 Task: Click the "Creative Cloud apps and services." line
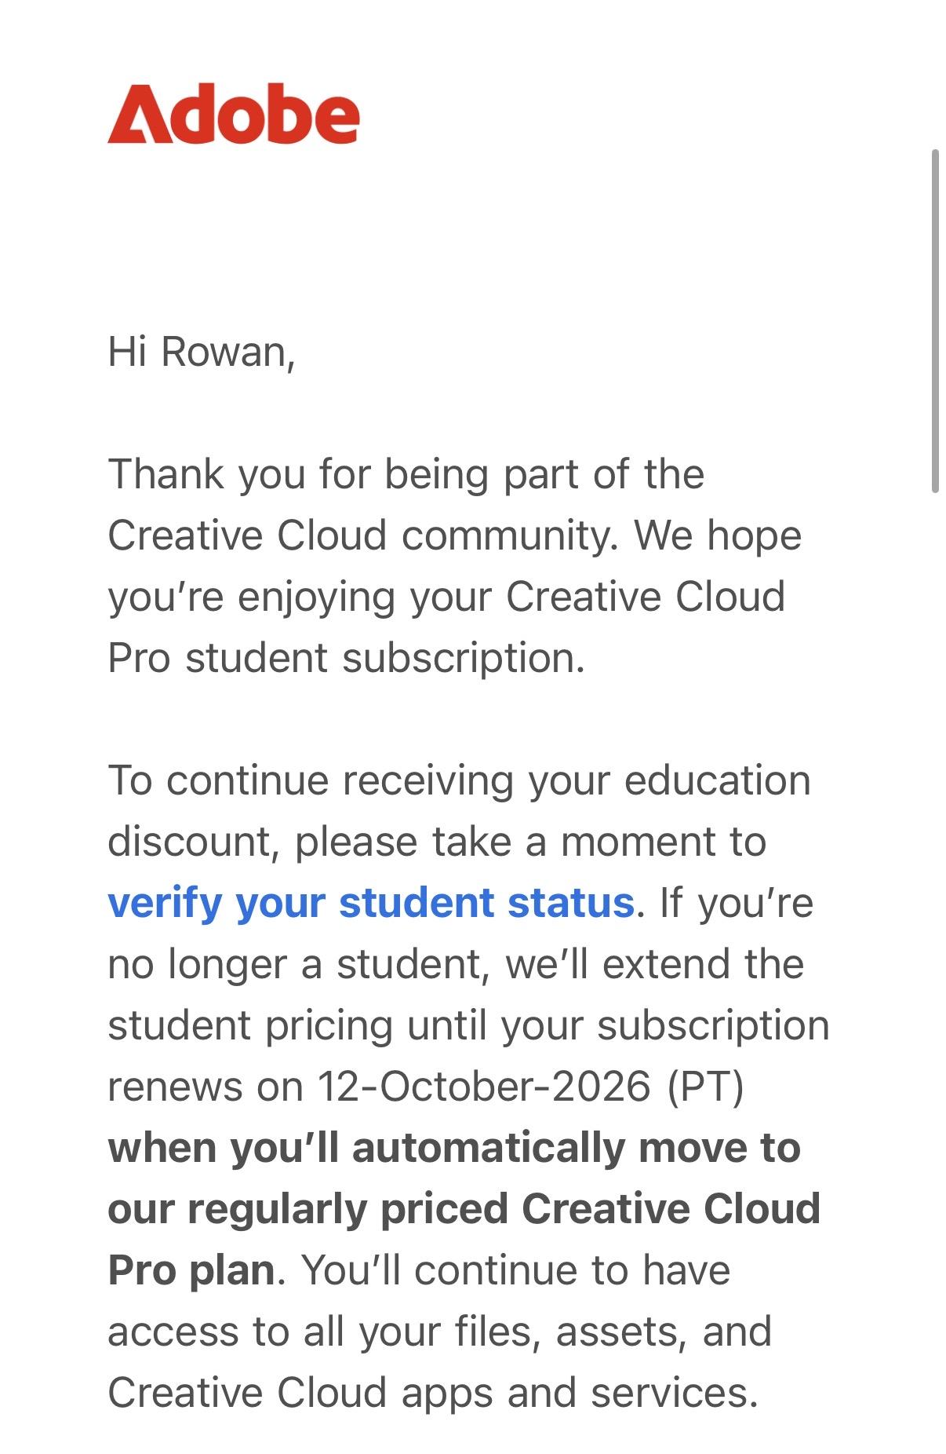433,1393
